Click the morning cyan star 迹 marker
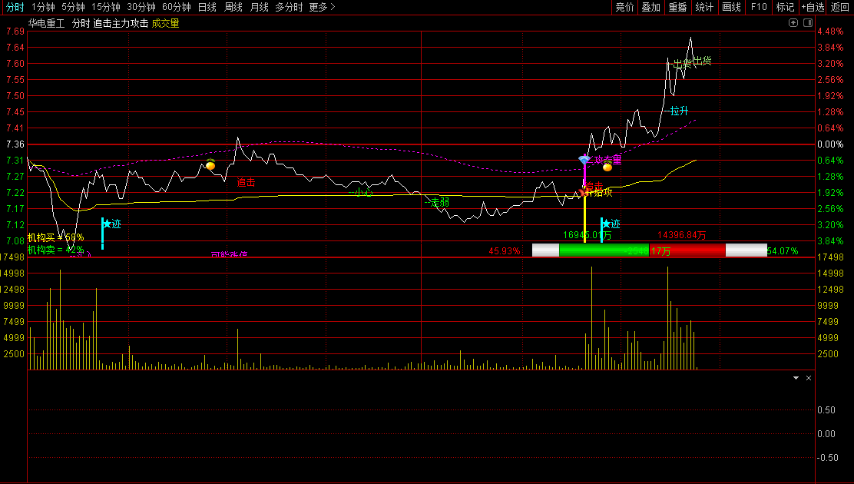Image resolution: width=854 pixels, height=484 pixels. pos(111,224)
